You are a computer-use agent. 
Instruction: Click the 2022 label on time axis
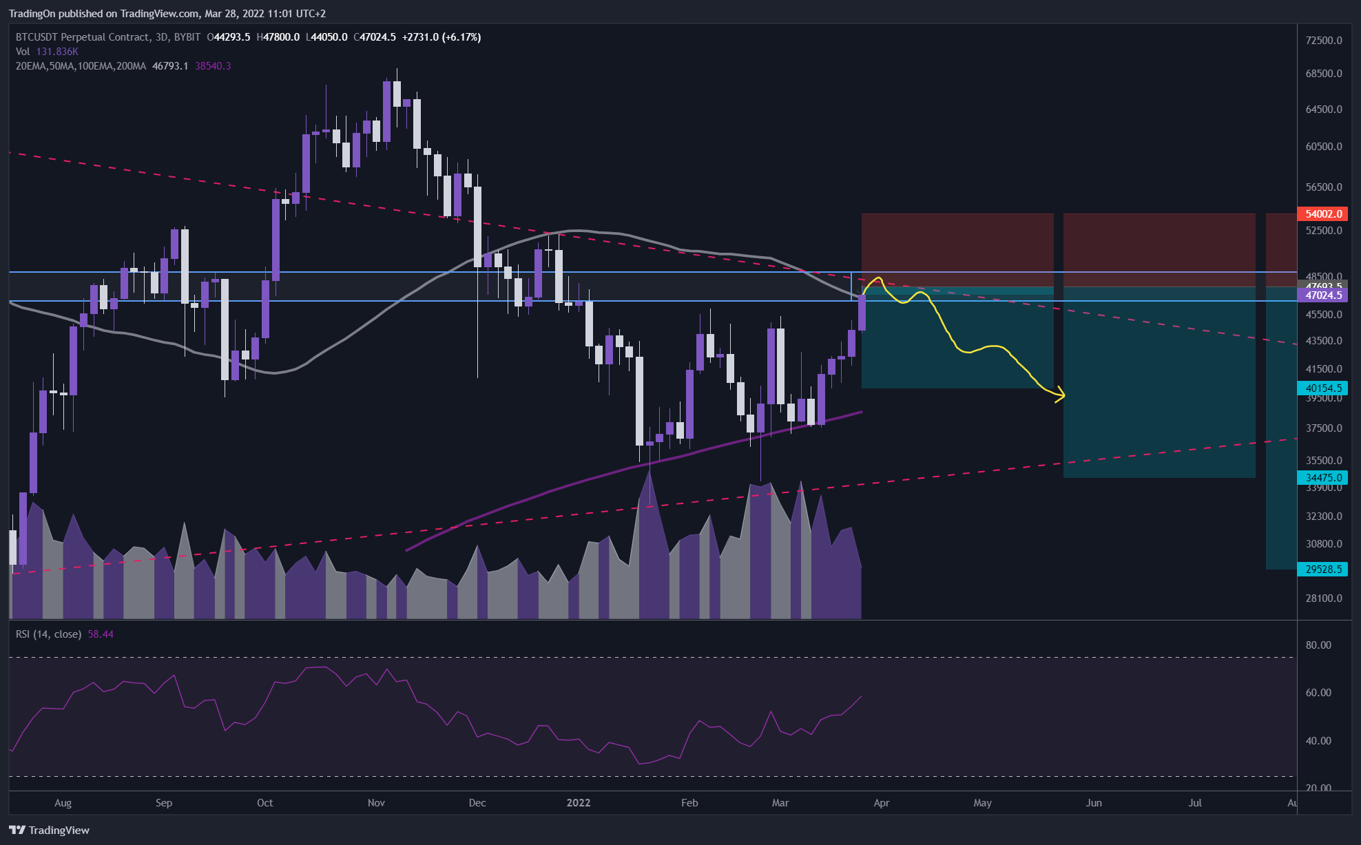pyautogui.click(x=579, y=803)
